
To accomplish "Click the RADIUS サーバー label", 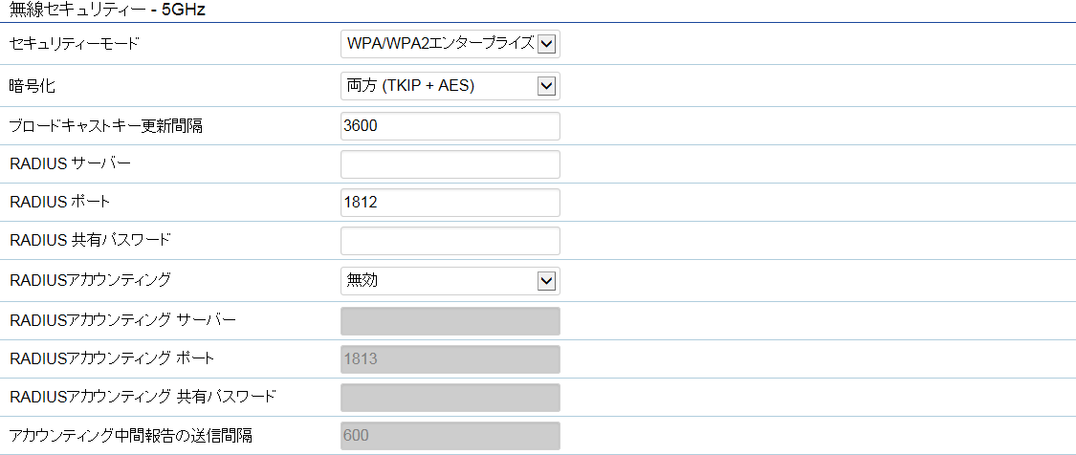I will pos(70,163).
